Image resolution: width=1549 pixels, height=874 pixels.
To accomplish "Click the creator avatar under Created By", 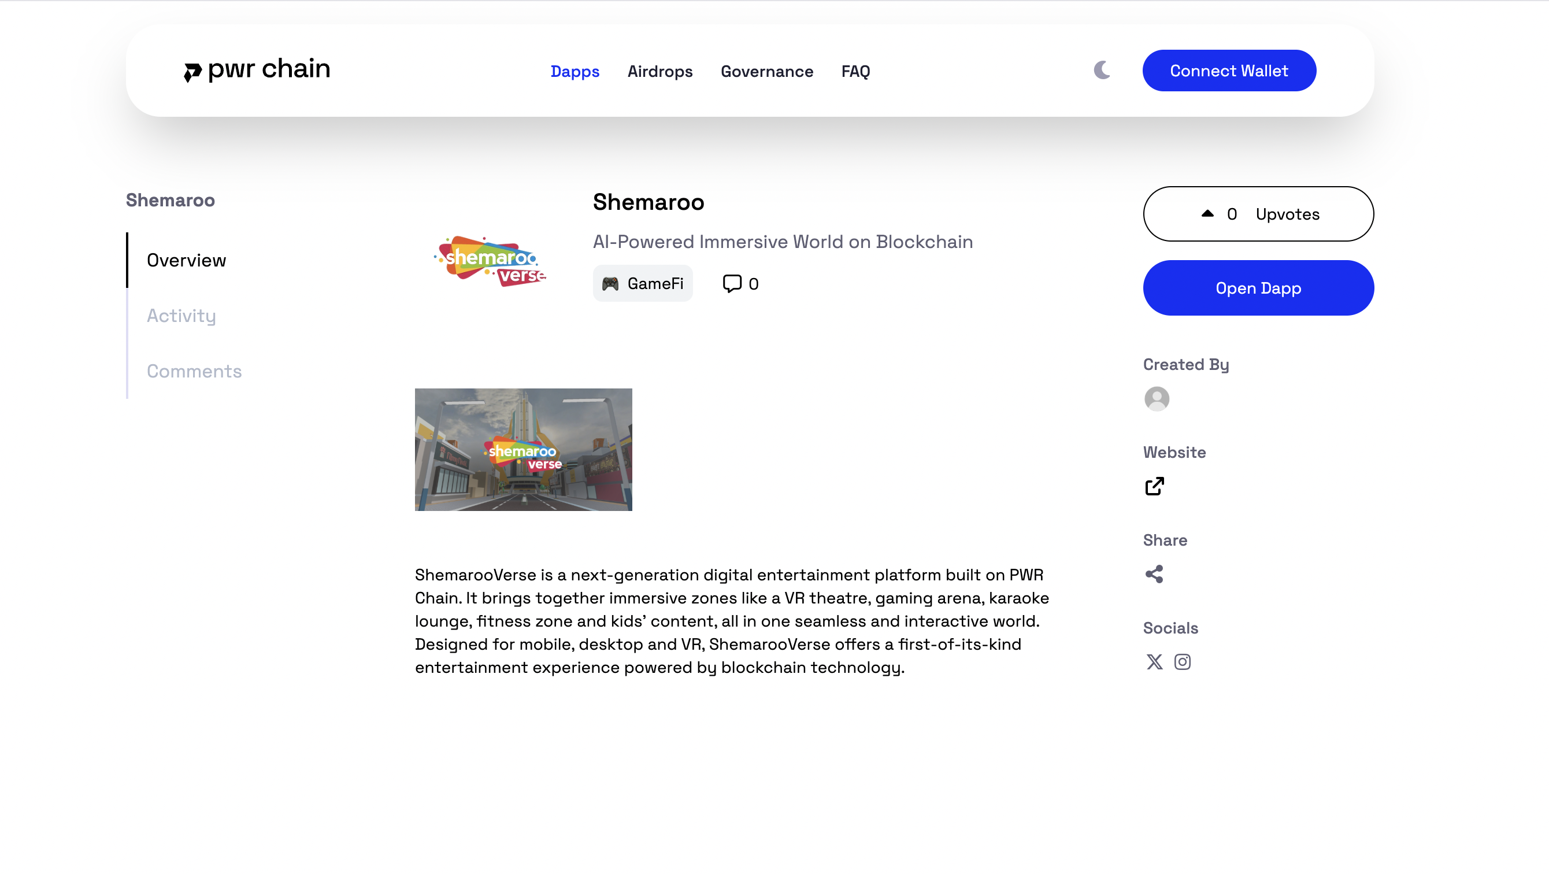I will (x=1157, y=399).
